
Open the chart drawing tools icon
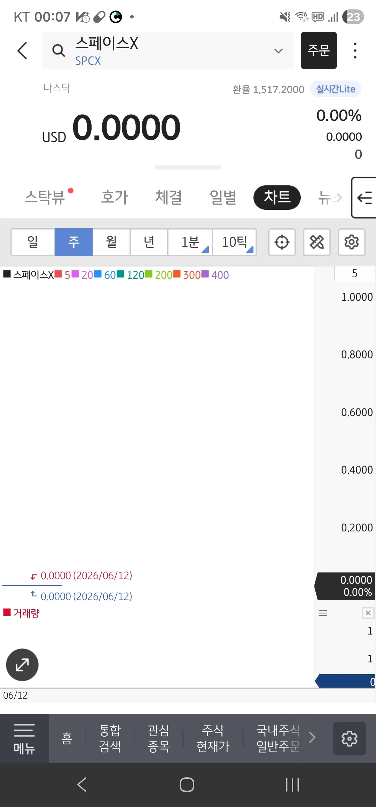tap(317, 242)
